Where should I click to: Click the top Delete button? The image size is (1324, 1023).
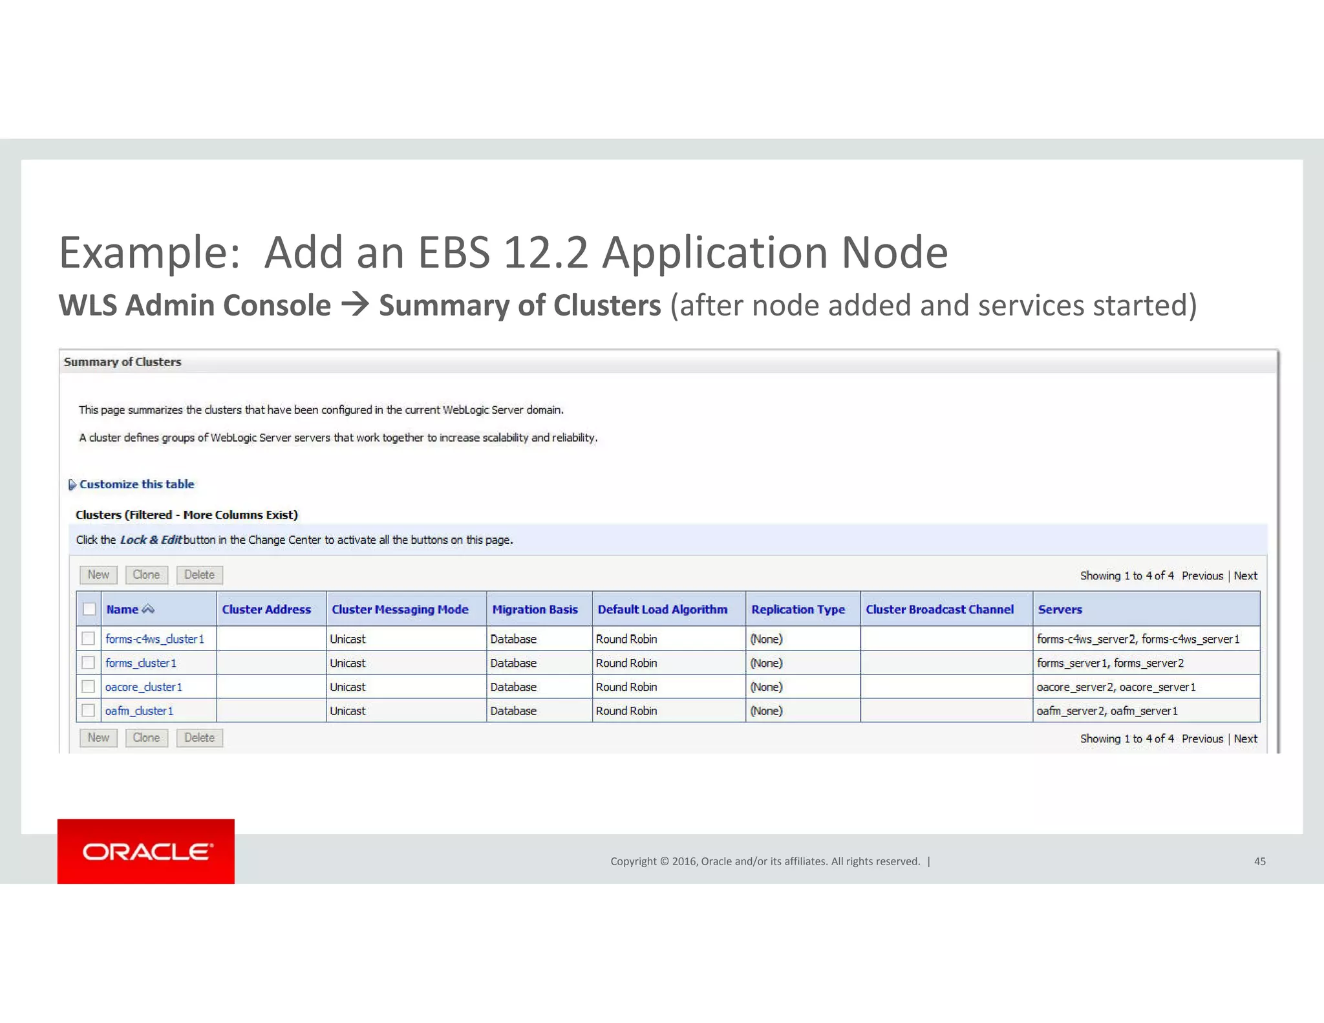[199, 575]
